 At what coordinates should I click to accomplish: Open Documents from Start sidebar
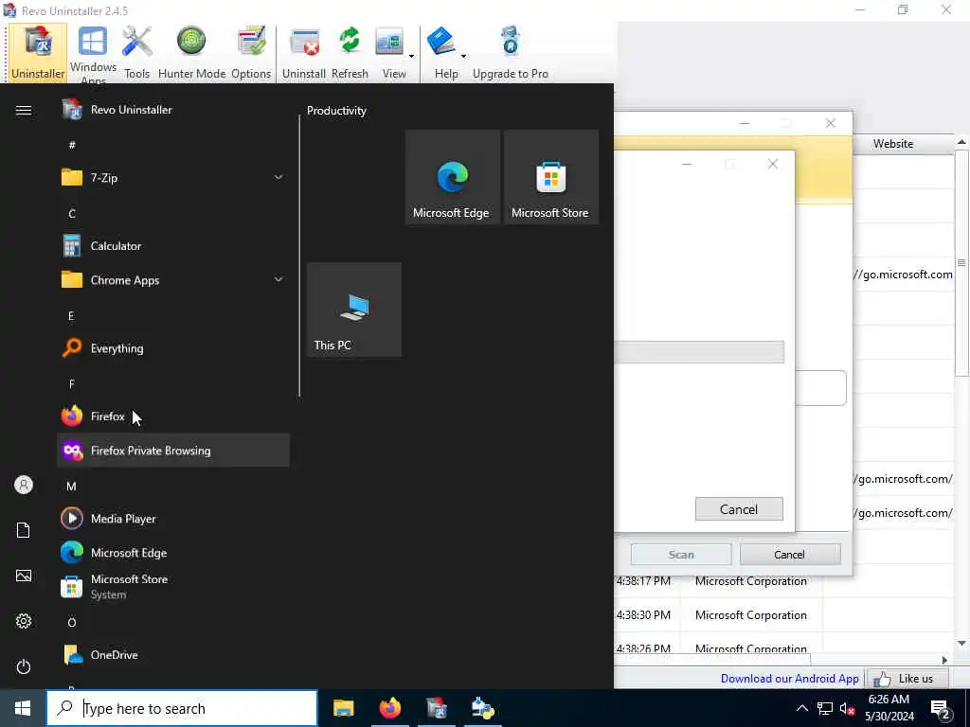(x=24, y=530)
